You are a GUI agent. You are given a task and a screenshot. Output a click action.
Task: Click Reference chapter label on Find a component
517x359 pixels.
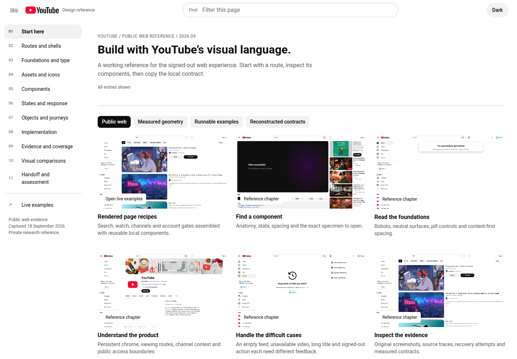click(261, 199)
